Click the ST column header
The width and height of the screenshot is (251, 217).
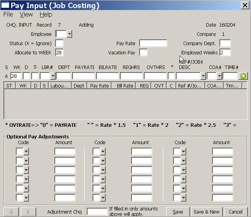[x=10, y=86]
